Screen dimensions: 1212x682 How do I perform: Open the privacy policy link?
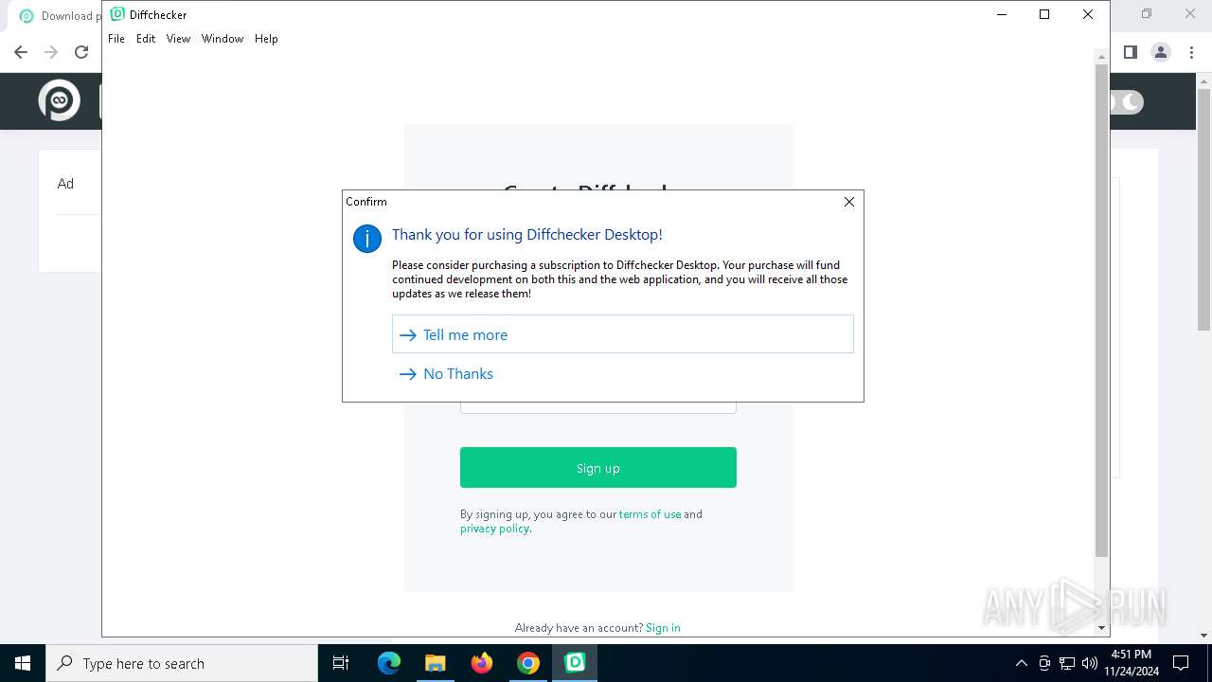point(494,529)
